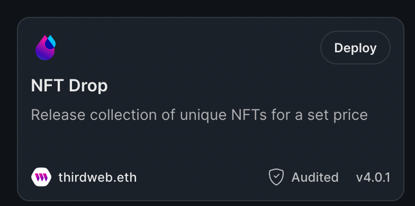Tap the shield icon beside Audited
Screen dimensions: 415x206
click(x=276, y=177)
